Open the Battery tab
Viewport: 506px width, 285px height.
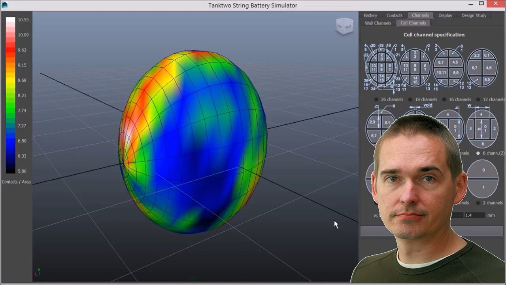370,15
